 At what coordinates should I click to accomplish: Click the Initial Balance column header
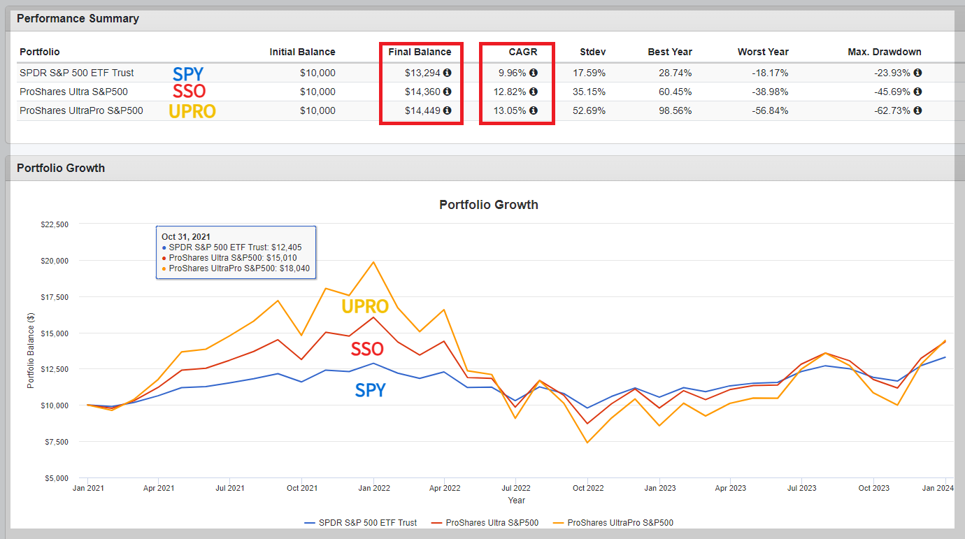pyautogui.click(x=303, y=52)
